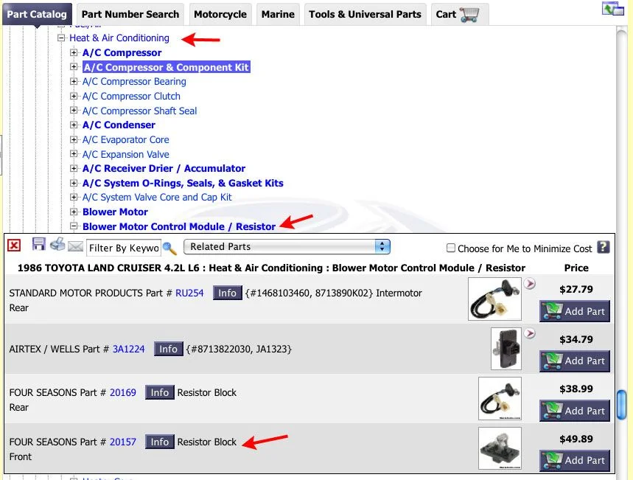Collapse Blower Motor Control Module / Resistor
This screenshot has width=633, height=480.
(74, 226)
